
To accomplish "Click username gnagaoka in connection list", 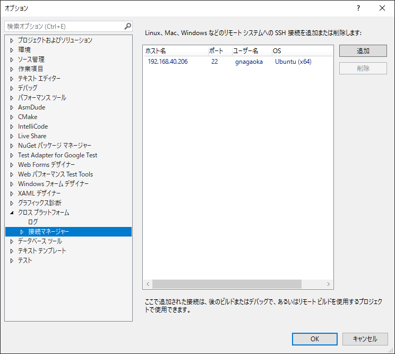I will (x=249, y=62).
